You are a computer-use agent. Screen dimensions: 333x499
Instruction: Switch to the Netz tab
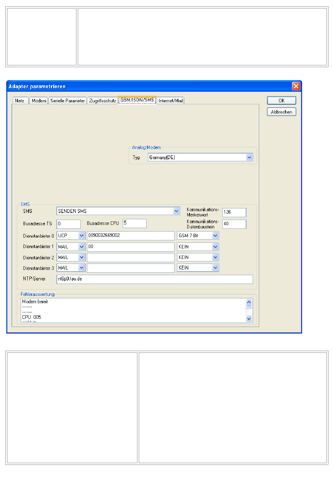[20, 101]
